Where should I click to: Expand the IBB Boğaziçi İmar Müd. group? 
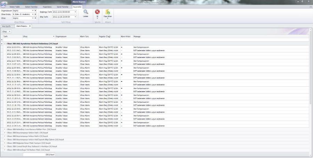[5, 143]
